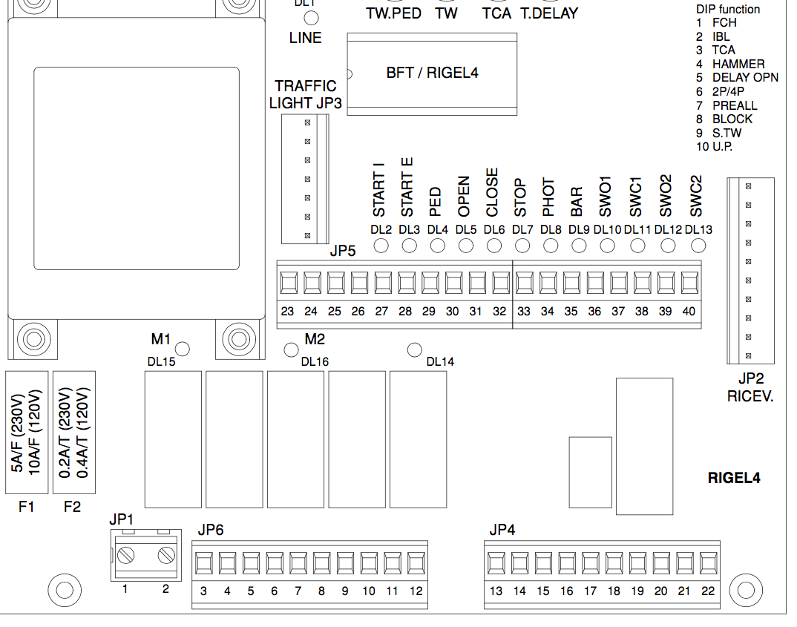Click the 'RICEV.' label under JP2

click(x=750, y=396)
